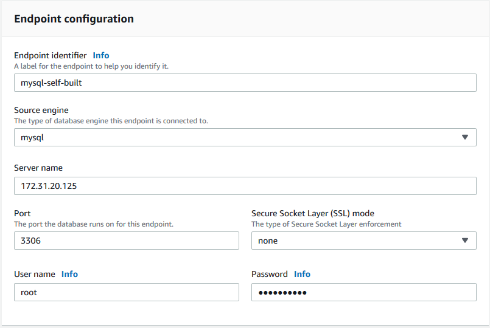Screen dimensions: 490x328
Task: Click the Endpoint identifier label text
Action: point(50,55)
